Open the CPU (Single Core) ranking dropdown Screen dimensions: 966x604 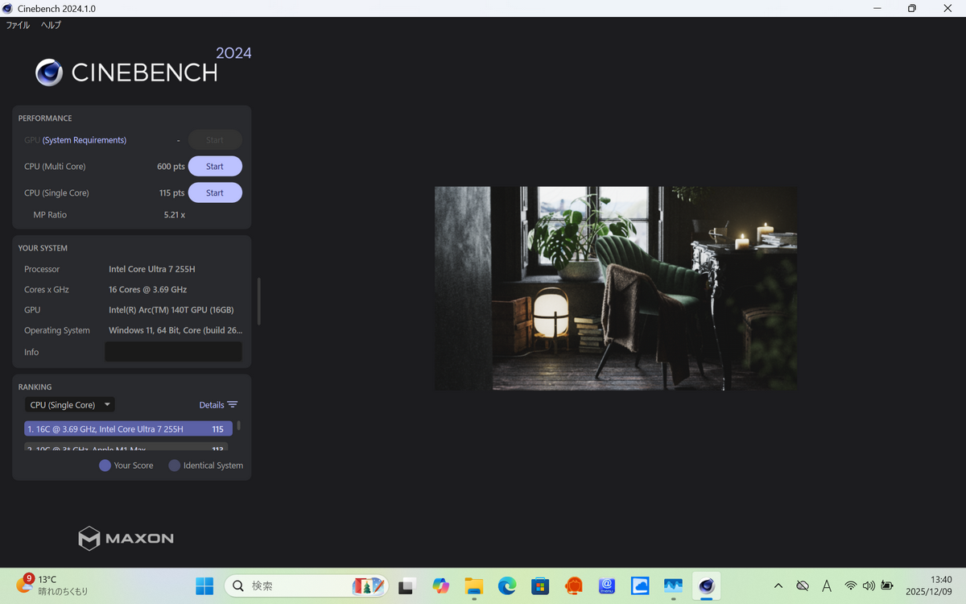click(70, 405)
